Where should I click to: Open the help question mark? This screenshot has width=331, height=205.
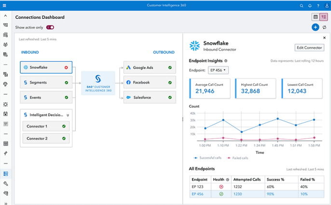318,6
